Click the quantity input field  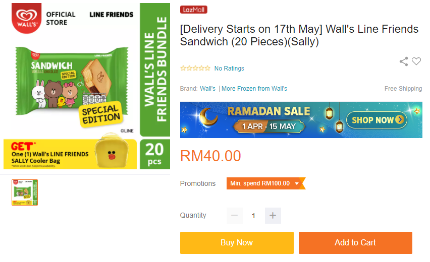[x=253, y=216]
